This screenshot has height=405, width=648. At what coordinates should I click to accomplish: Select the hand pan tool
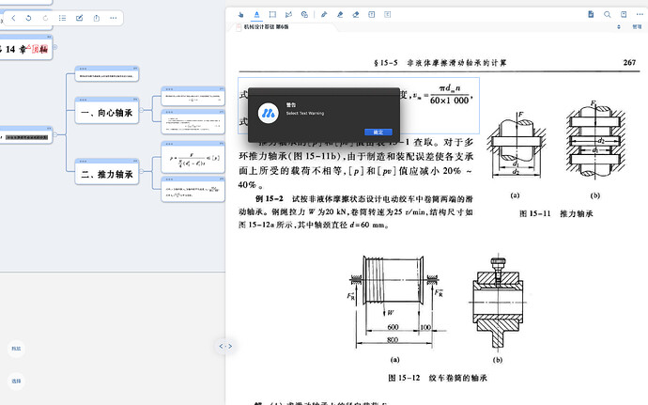click(x=240, y=14)
